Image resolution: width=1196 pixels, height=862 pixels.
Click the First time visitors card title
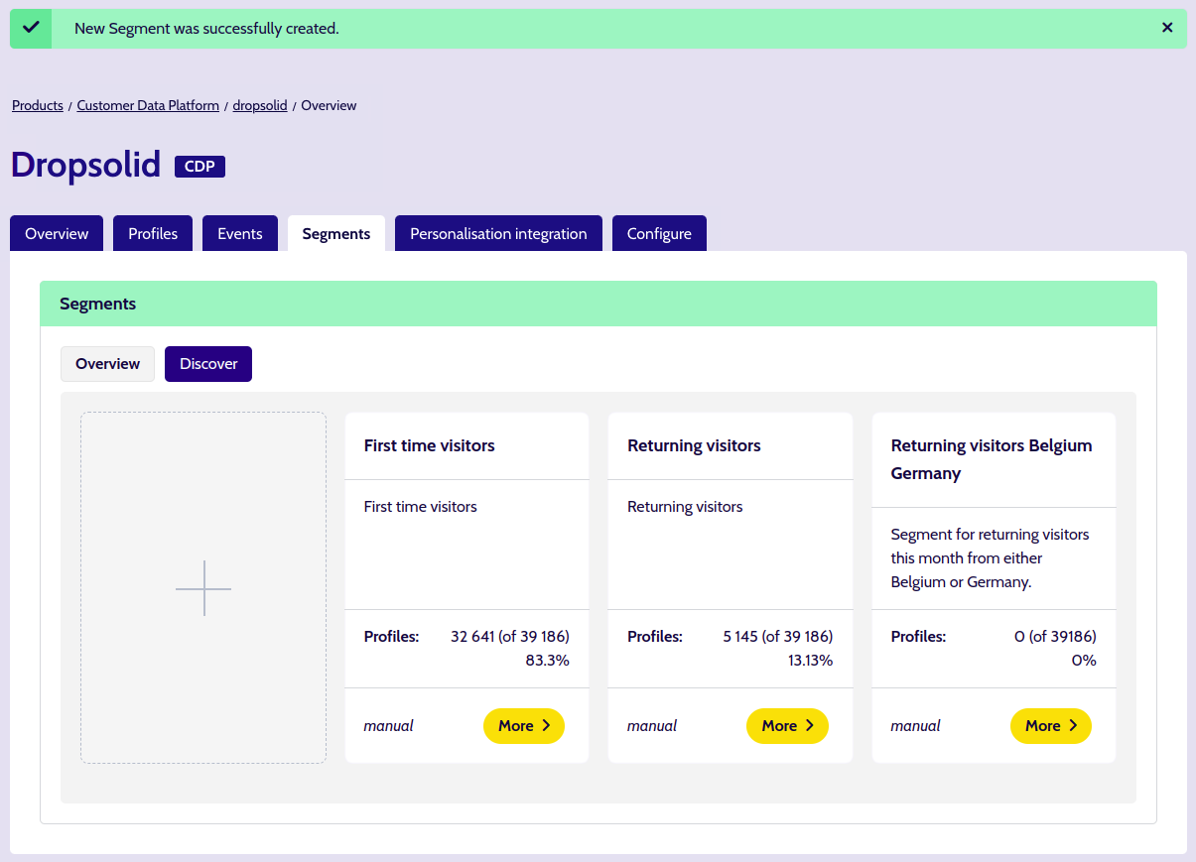(430, 445)
